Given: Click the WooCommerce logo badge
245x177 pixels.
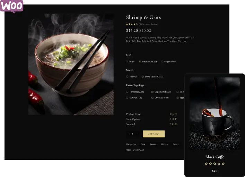Looking at the screenshot, I should (x=11, y=6).
